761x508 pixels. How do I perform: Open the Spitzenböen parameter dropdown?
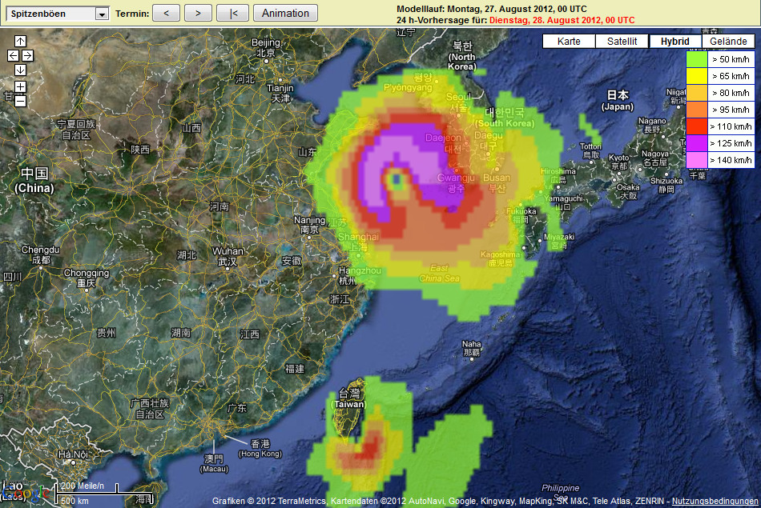58,14
